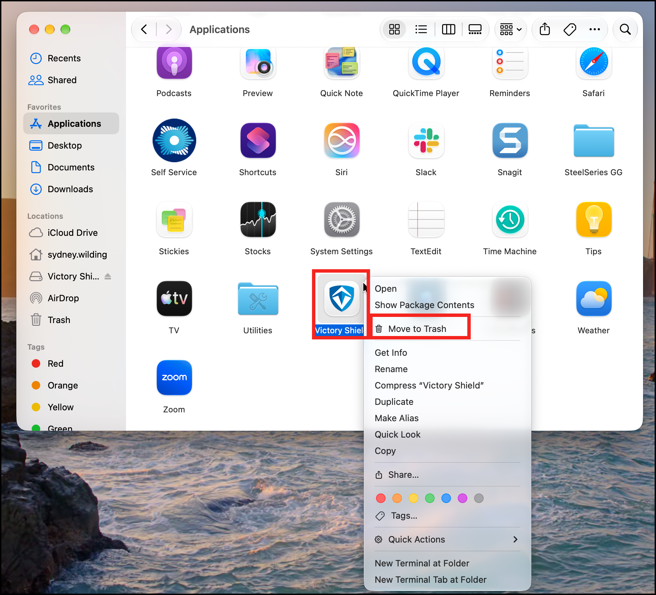Apply the purple tag color in context menu
Image resolution: width=656 pixels, height=595 pixels.
click(463, 498)
